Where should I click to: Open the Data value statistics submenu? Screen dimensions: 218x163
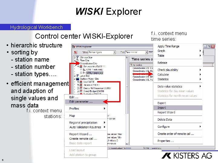[x=178, y=86]
